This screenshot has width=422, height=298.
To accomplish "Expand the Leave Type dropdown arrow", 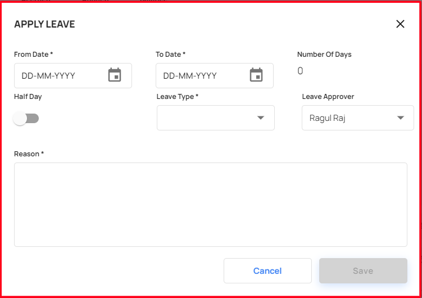I will tap(261, 118).
